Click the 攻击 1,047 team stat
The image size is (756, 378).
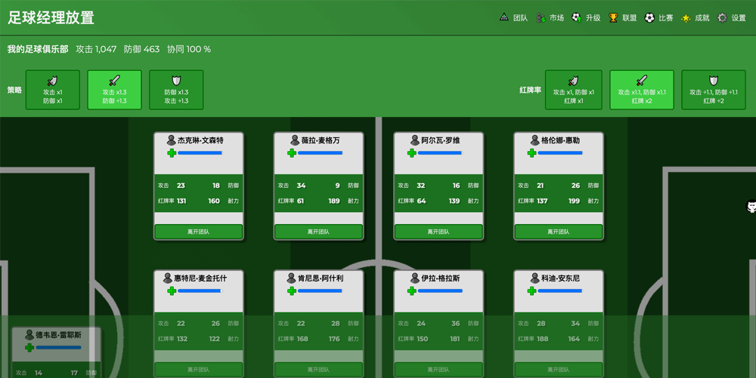click(x=96, y=49)
